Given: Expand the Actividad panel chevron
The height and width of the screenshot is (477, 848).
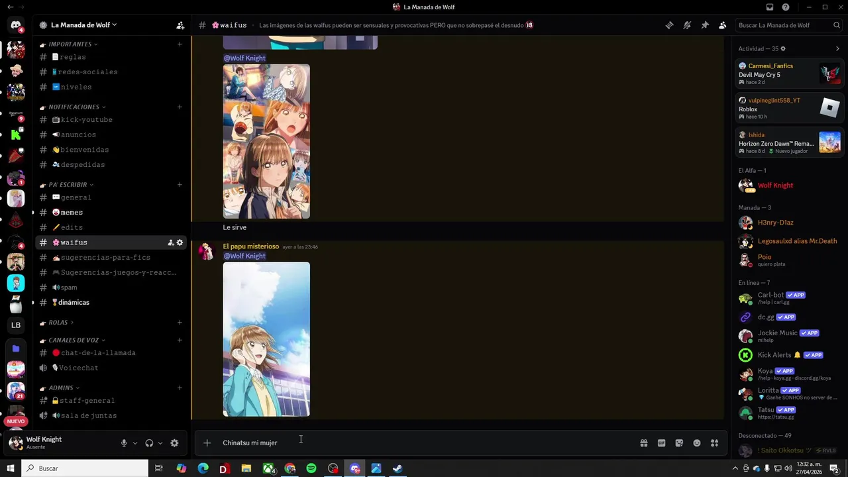Looking at the screenshot, I should (x=837, y=49).
